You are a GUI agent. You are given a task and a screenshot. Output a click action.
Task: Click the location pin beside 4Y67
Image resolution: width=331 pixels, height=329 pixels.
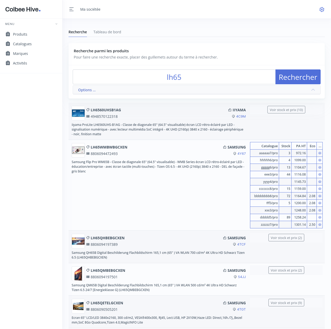235,153
